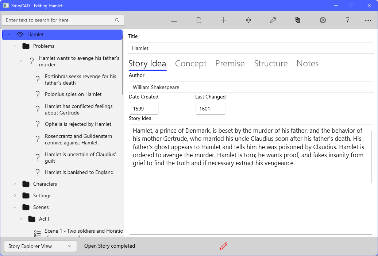This screenshot has height=256, width=378.
Task: Select 'Polonius spies on Hamlet' problem
Action: (x=73, y=94)
